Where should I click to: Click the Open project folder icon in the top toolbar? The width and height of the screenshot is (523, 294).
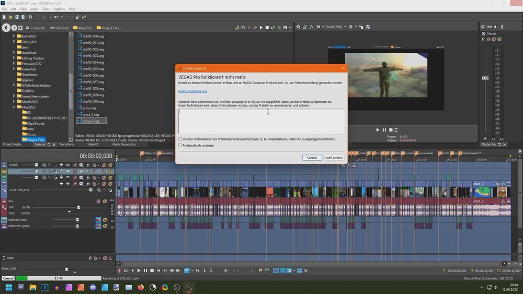coord(10,17)
